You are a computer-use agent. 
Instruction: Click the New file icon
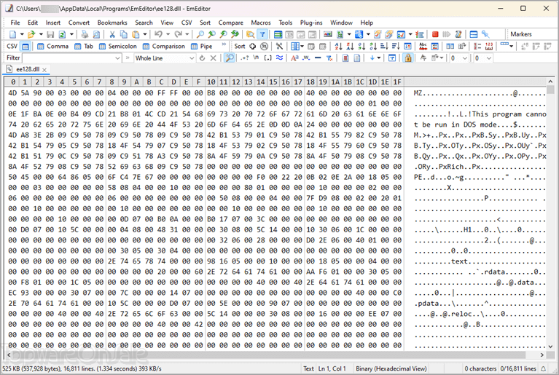(13, 34)
